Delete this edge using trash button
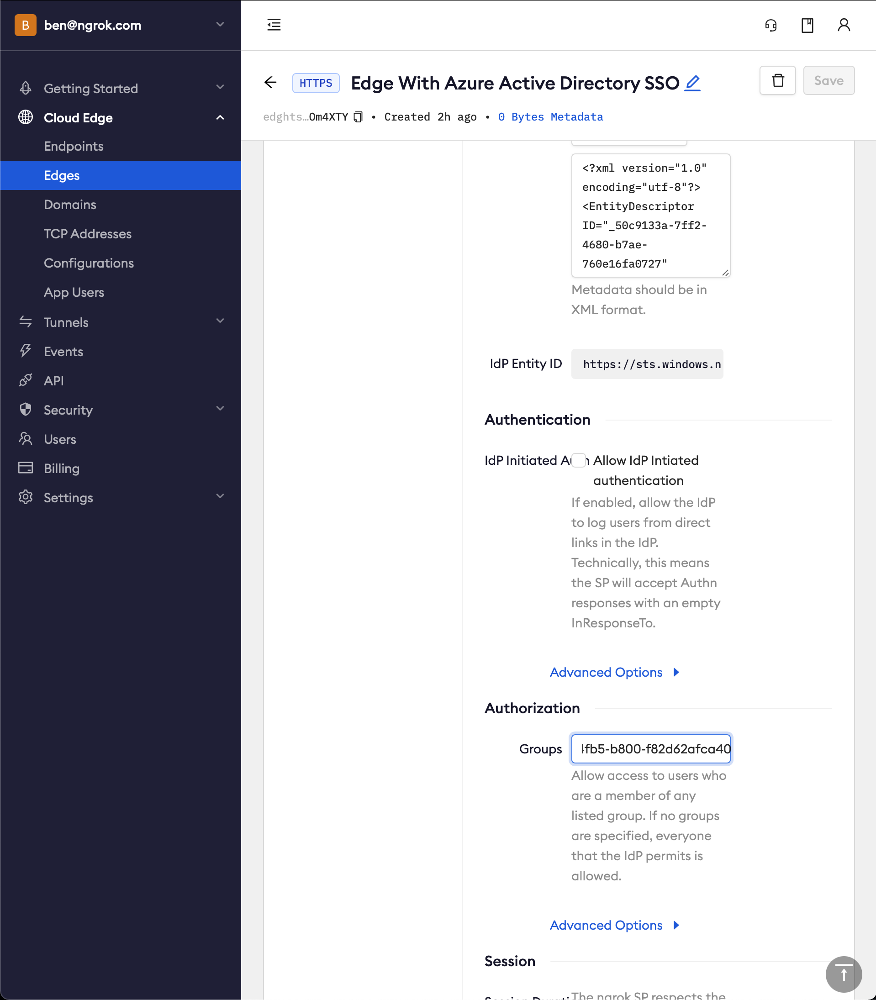Viewport: 876px width, 1000px height. coord(778,80)
